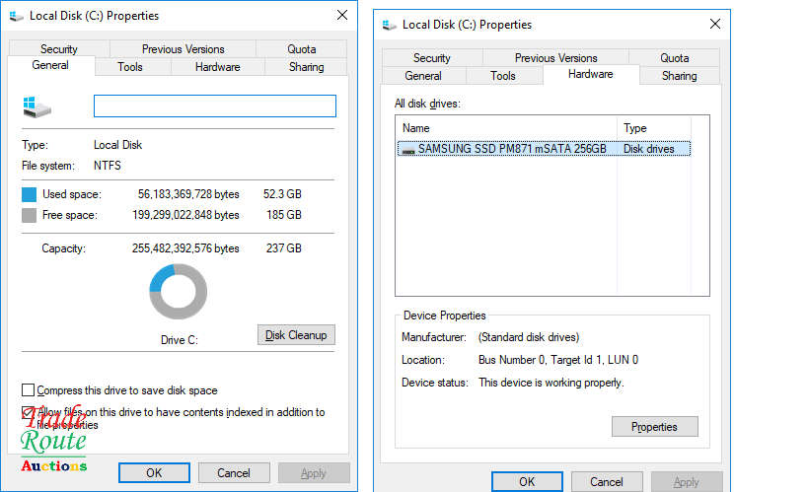Viewport: 808px width, 492px height.
Task: Select the Quota tab in right window
Action: coord(675,58)
